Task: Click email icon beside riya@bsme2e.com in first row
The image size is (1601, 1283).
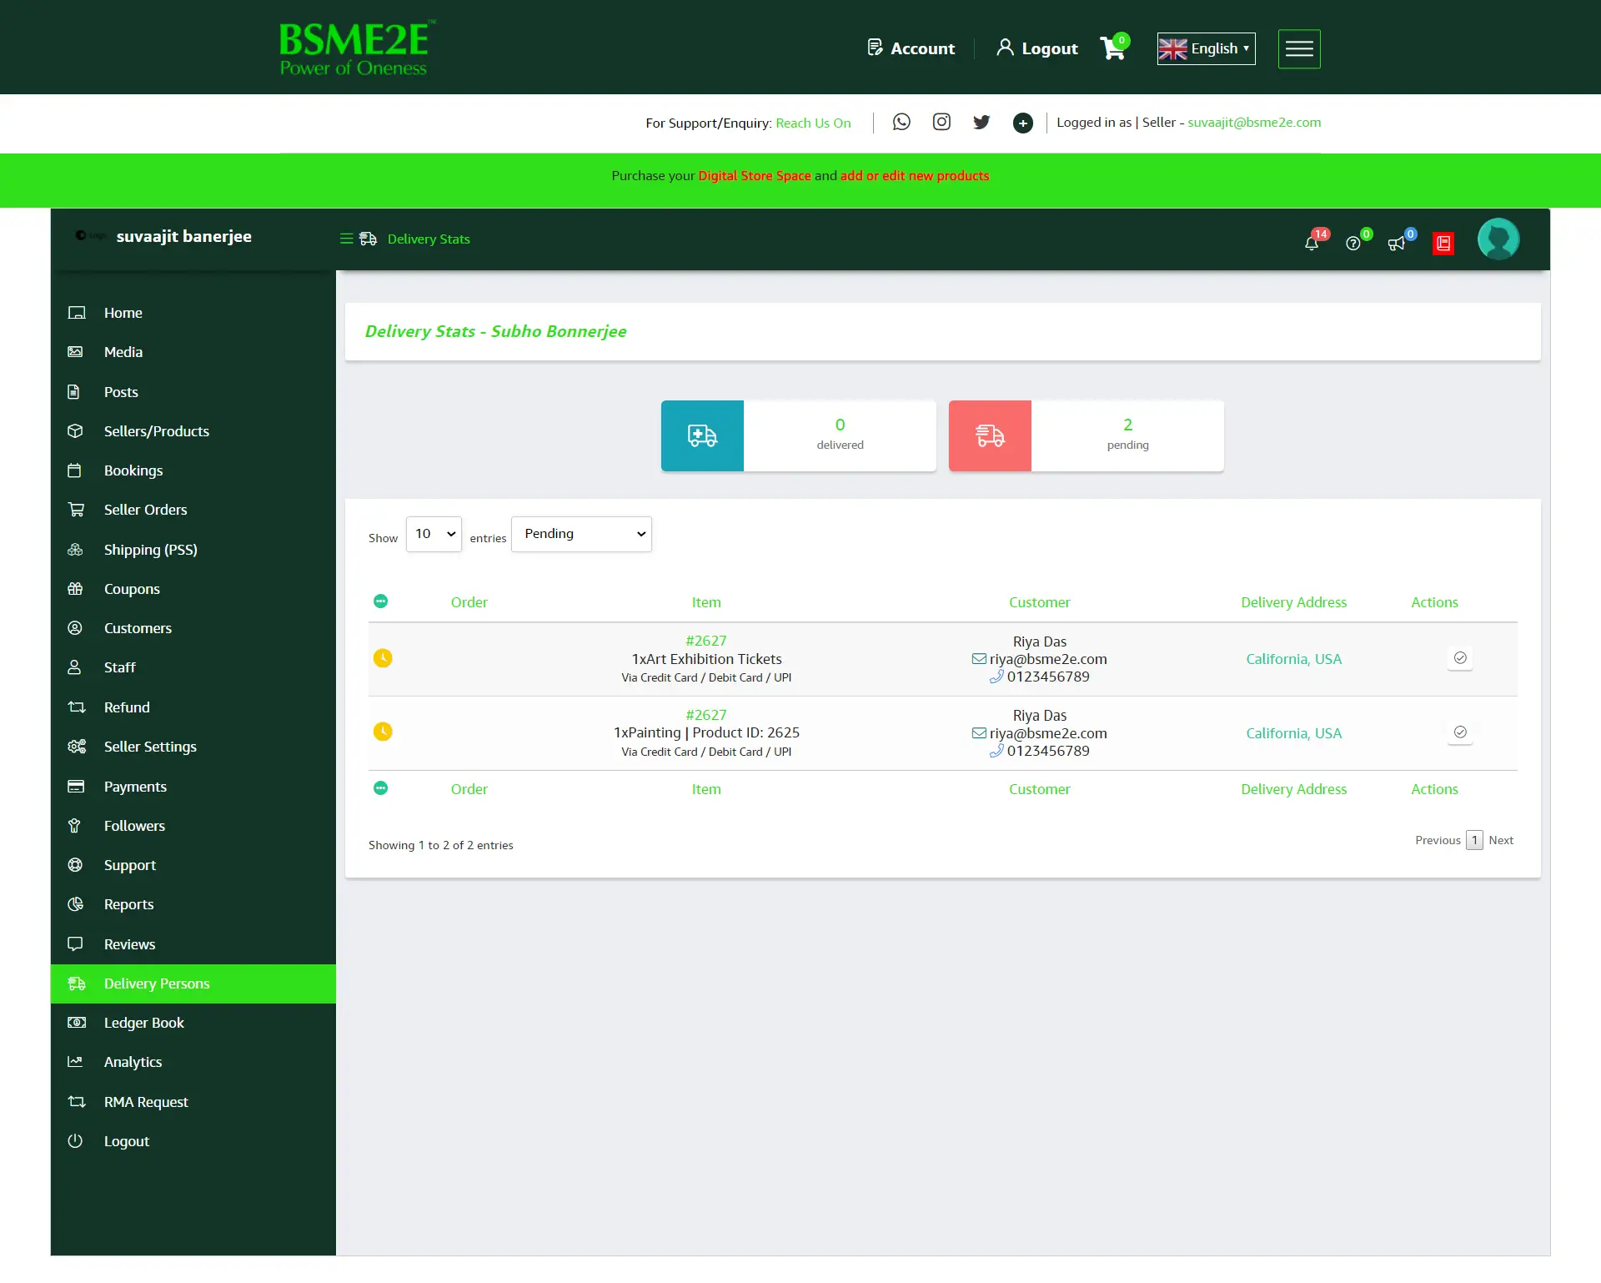Action: pyautogui.click(x=979, y=659)
